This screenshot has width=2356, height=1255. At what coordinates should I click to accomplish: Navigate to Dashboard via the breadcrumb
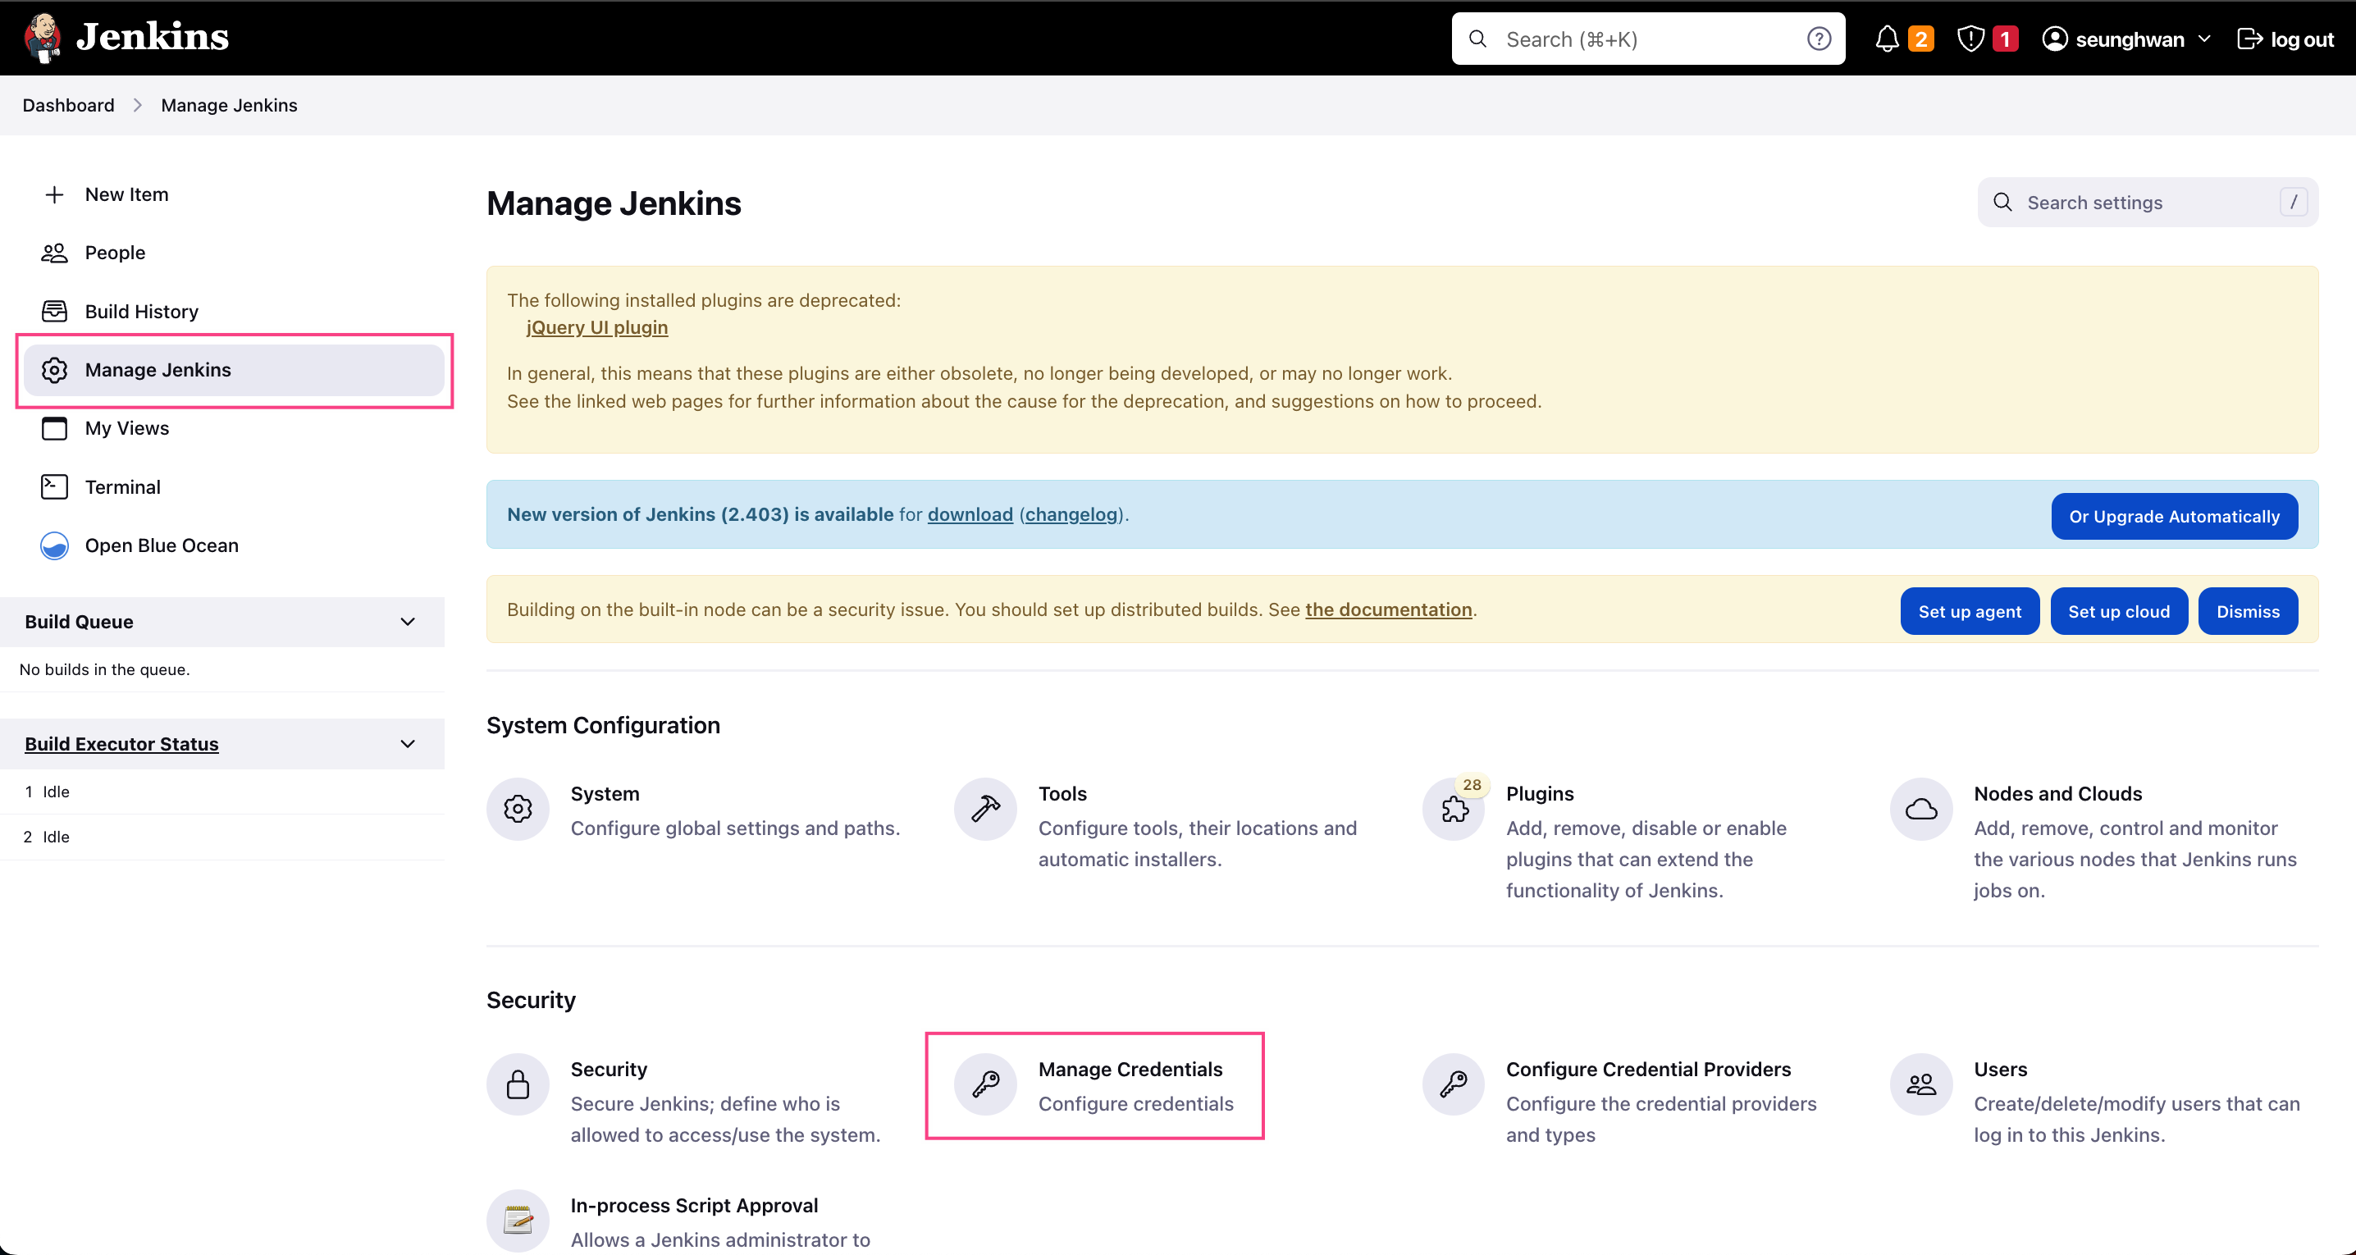pyautogui.click(x=68, y=105)
